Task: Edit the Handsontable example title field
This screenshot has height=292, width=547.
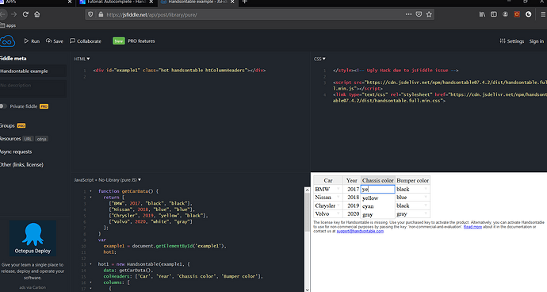Action: tap(33, 71)
